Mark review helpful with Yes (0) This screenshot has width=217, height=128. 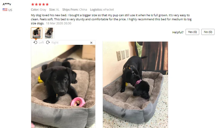point(192,32)
